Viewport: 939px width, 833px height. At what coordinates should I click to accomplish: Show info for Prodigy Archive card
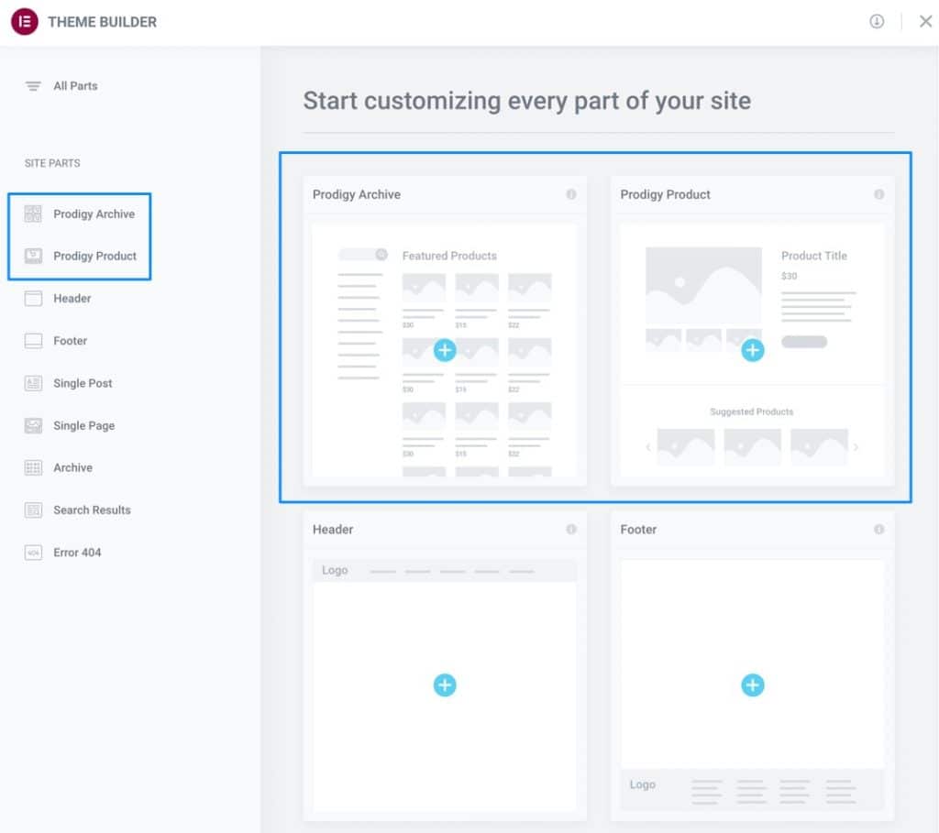coord(571,194)
